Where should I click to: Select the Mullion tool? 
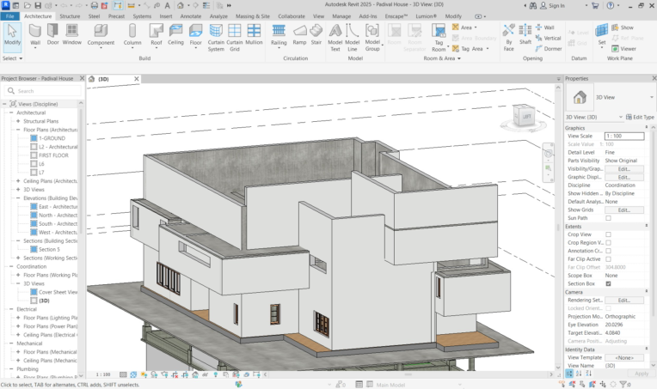coord(254,34)
